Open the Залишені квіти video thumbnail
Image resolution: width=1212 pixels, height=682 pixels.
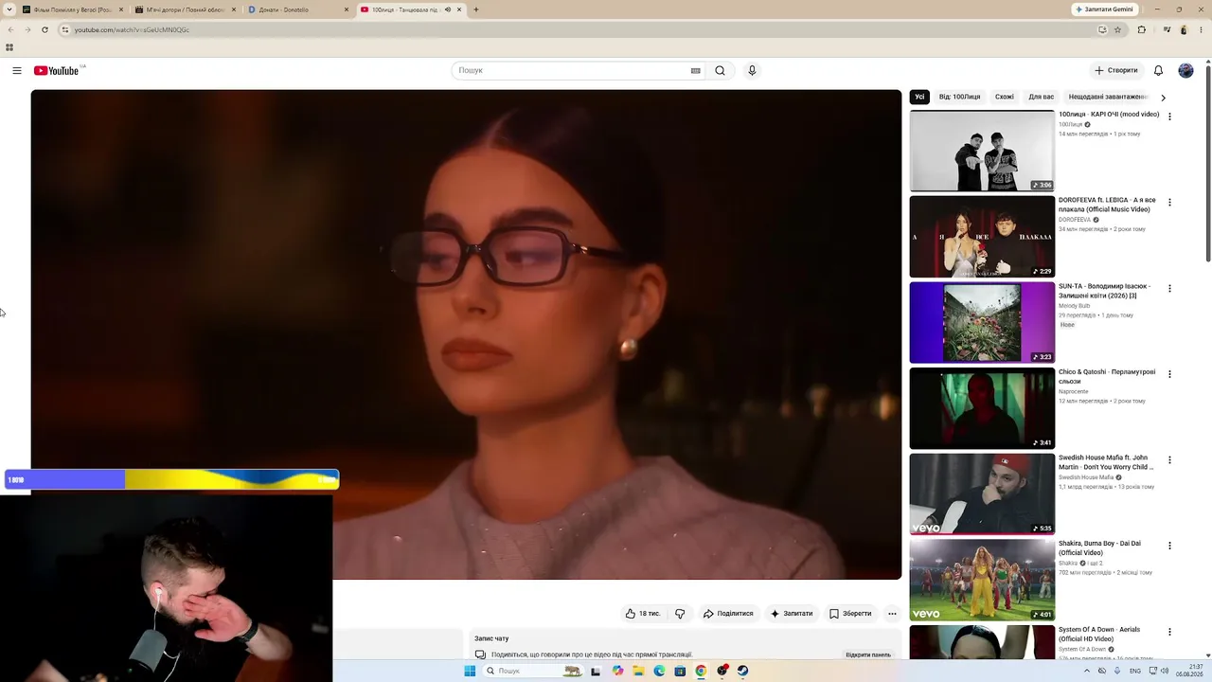(982, 323)
